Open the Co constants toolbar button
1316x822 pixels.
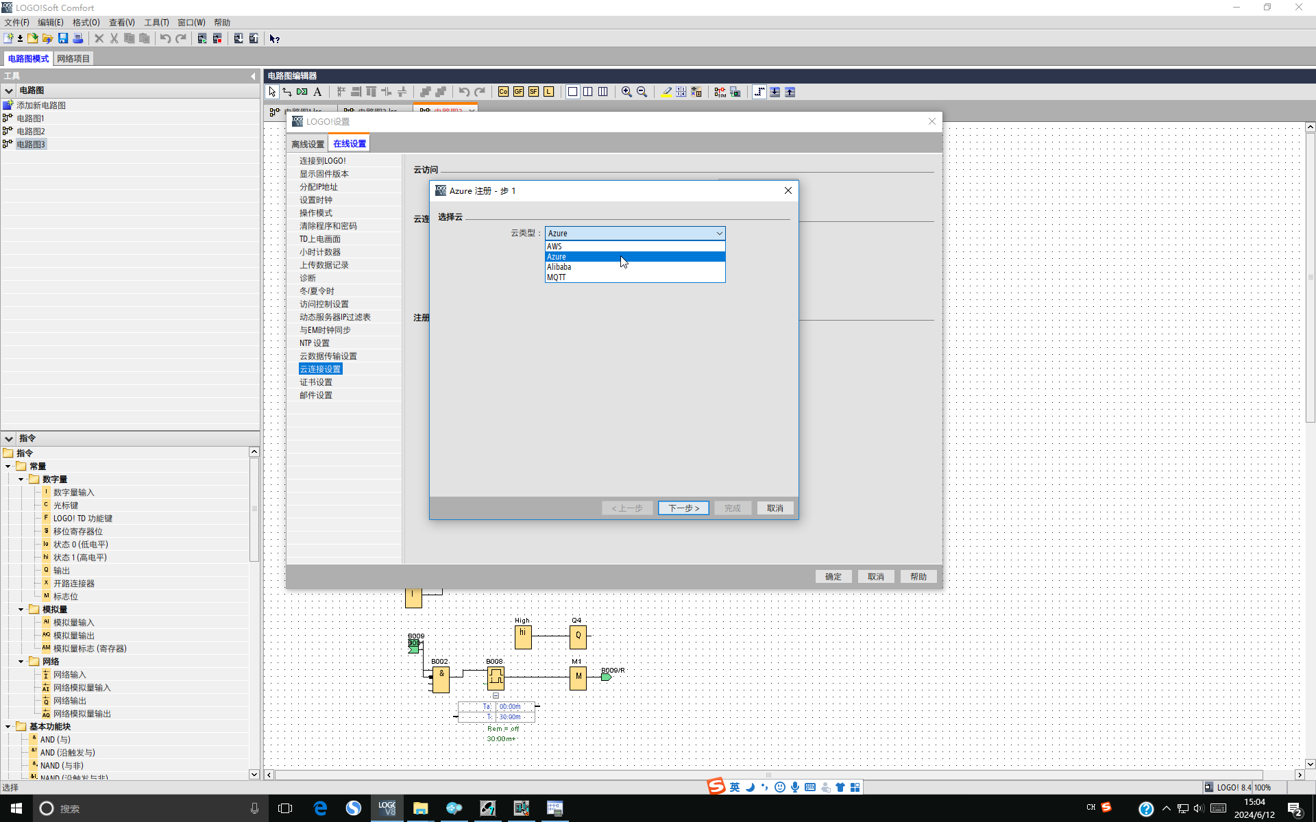(x=503, y=92)
